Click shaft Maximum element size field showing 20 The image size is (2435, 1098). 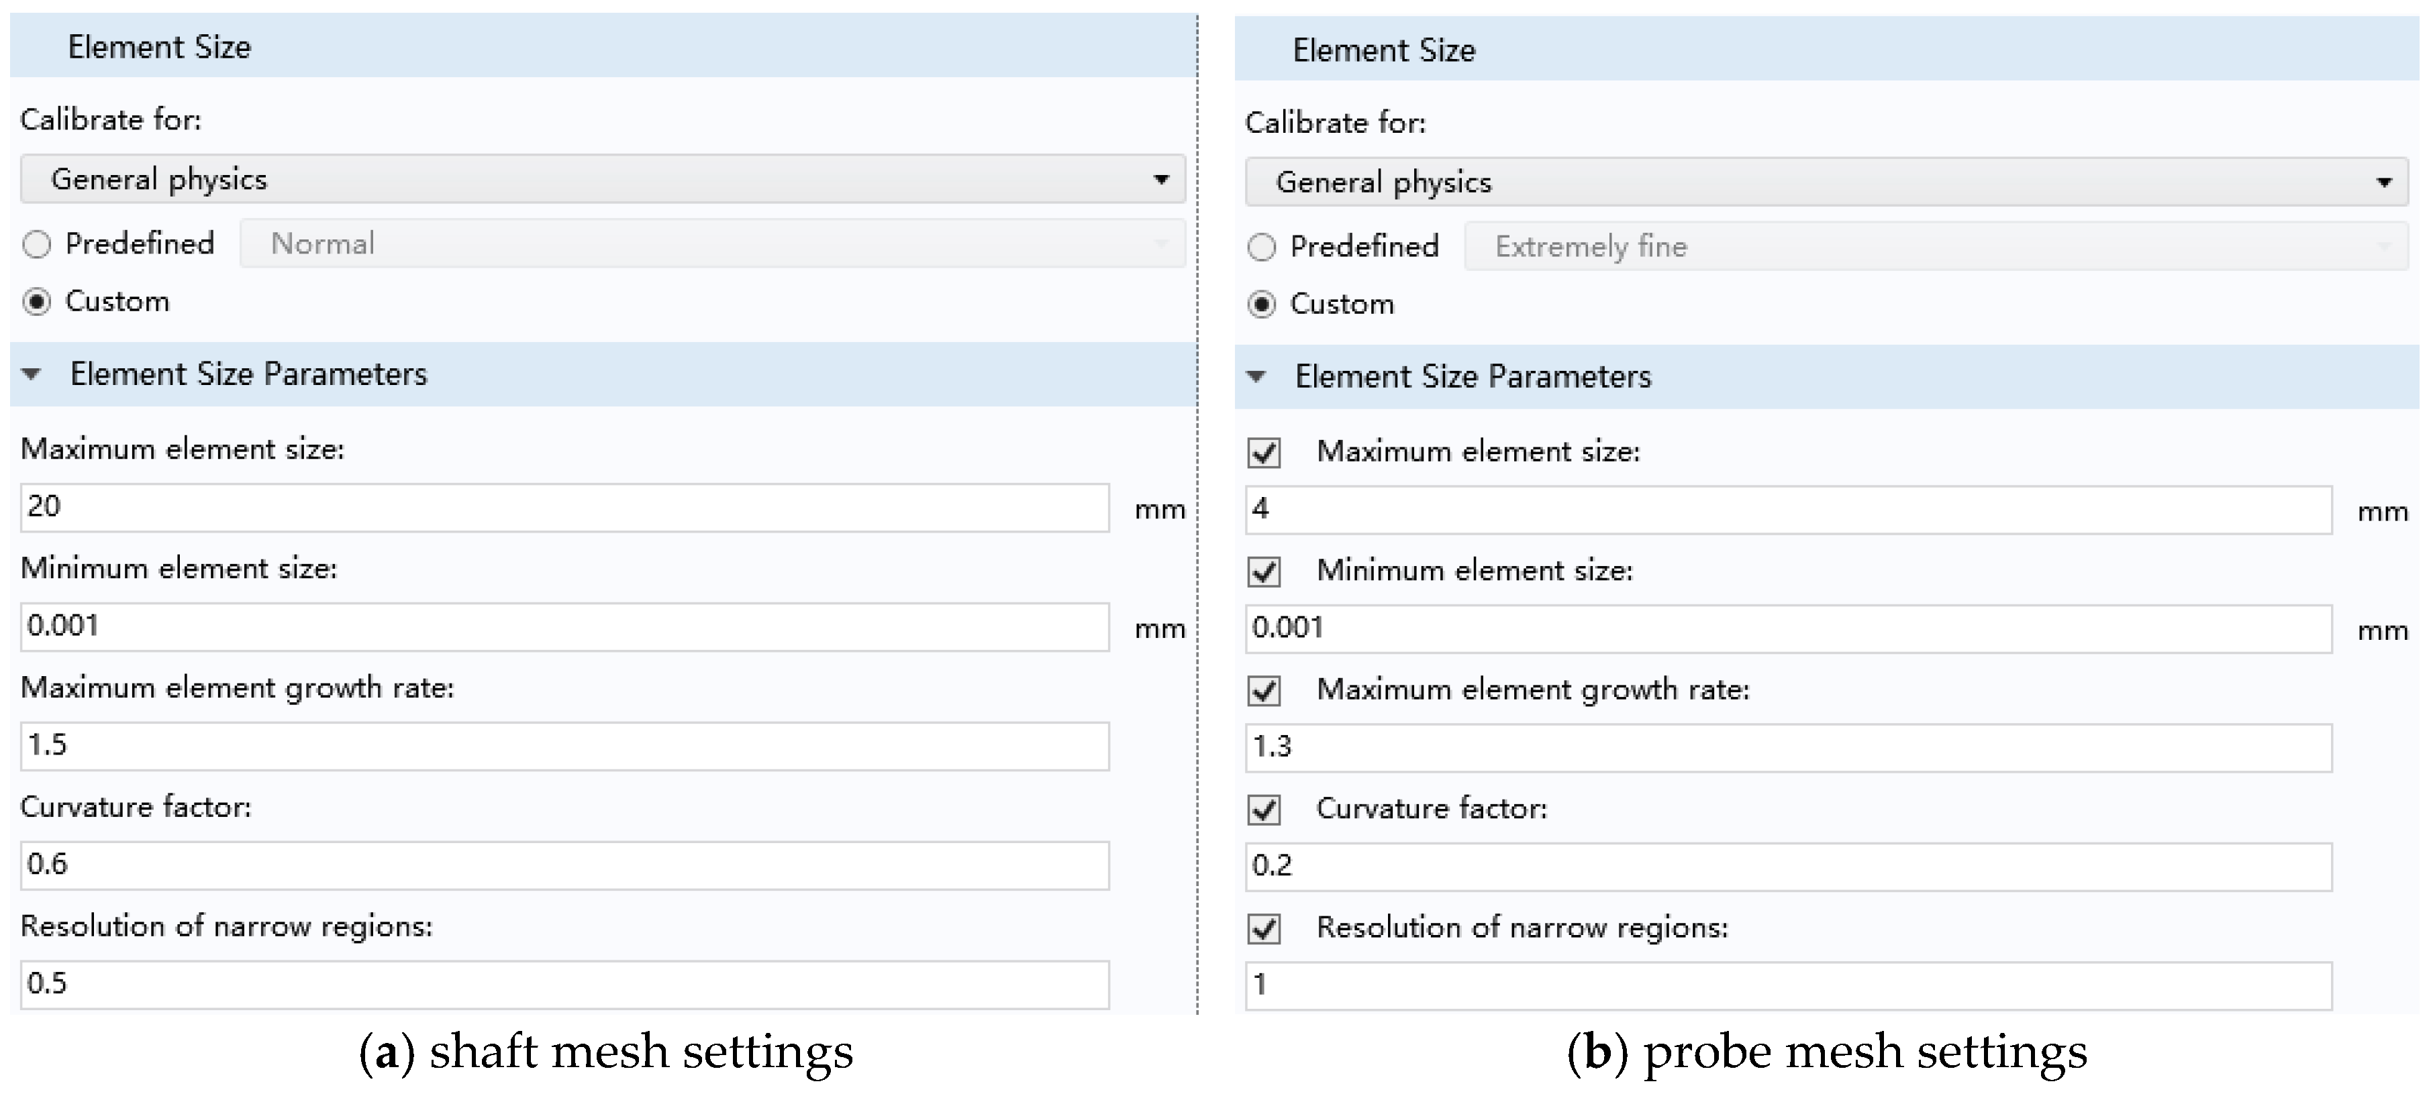(x=565, y=508)
